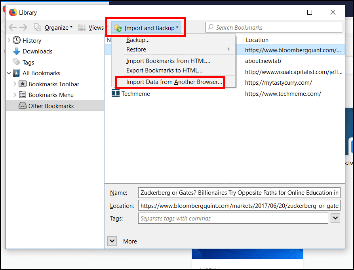Open the Views menu
Viewport: 354px width, 270px height.
96,28
